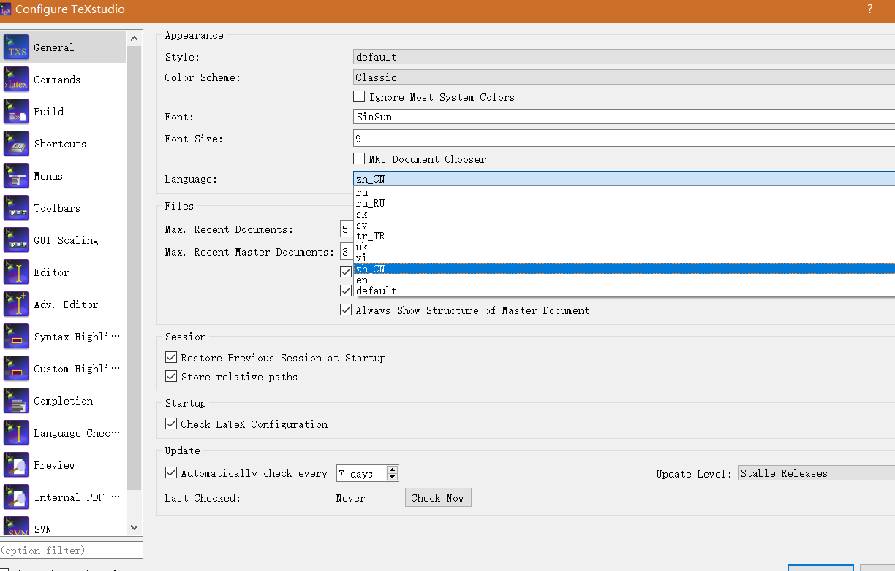The height and width of the screenshot is (571, 895).
Task: Click the Max. Recent Documents value field
Action: [346, 229]
